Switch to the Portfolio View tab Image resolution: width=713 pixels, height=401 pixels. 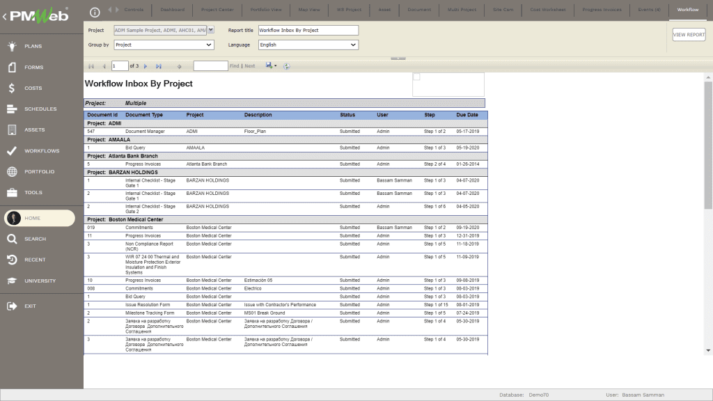pos(266,10)
